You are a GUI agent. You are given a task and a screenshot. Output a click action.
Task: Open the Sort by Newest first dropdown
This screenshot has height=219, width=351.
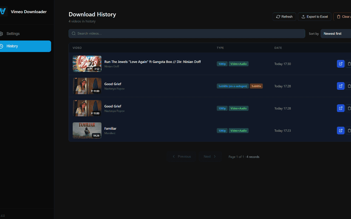click(336, 34)
